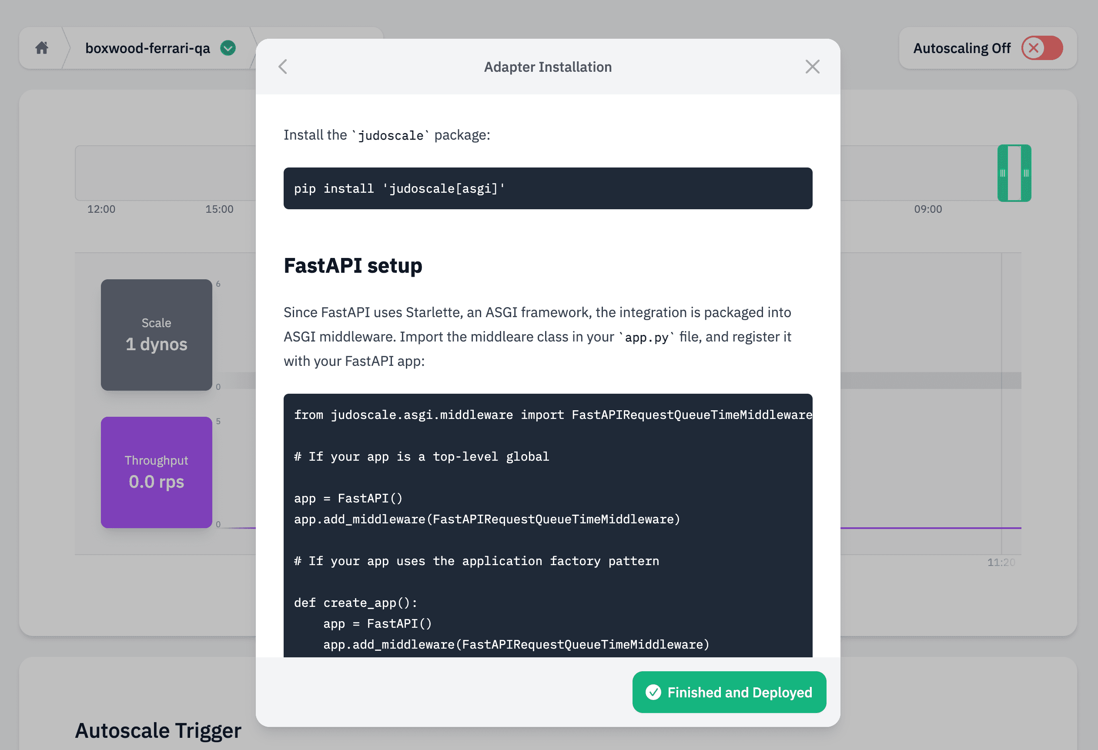Click the Adapter Installation title bar
The width and height of the screenshot is (1098, 750).
tap(547, 67)
